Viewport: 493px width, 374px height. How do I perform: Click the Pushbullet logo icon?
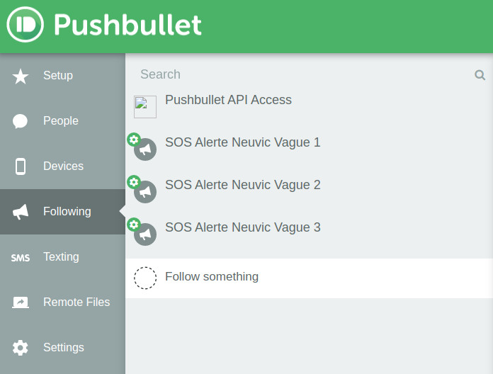(x=25, y=25)
